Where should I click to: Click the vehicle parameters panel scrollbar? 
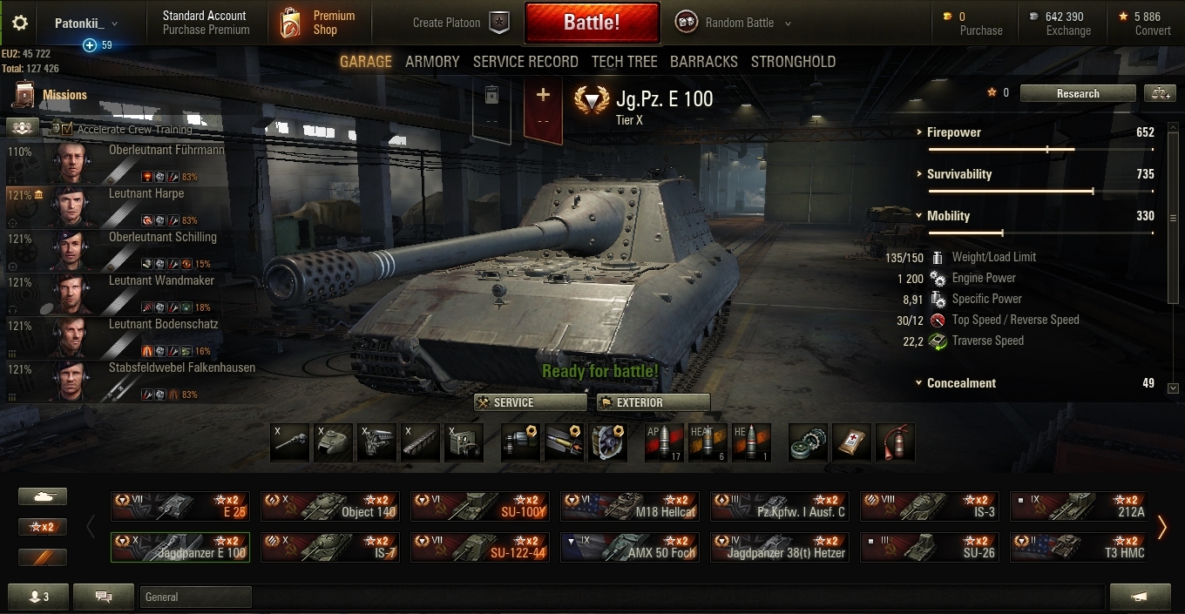[1173, 218]
